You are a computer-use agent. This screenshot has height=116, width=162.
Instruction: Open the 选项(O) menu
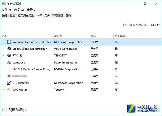point(19,10)
